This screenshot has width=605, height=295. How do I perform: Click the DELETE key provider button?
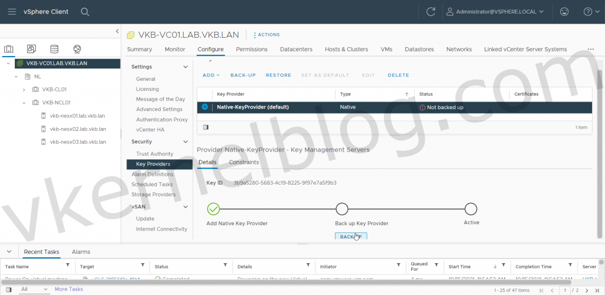pyautogui.click(x=398, y=76)
